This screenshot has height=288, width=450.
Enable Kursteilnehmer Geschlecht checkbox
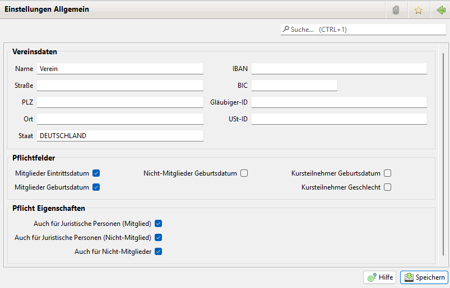387,187
